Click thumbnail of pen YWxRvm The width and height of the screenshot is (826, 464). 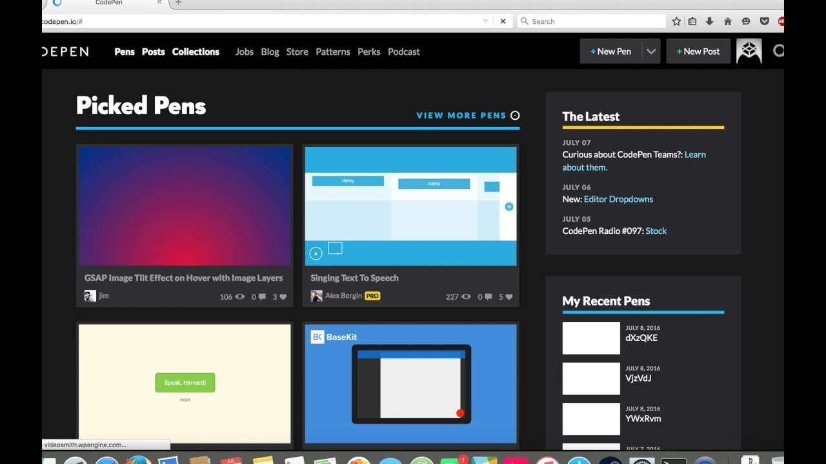[591, 419]
